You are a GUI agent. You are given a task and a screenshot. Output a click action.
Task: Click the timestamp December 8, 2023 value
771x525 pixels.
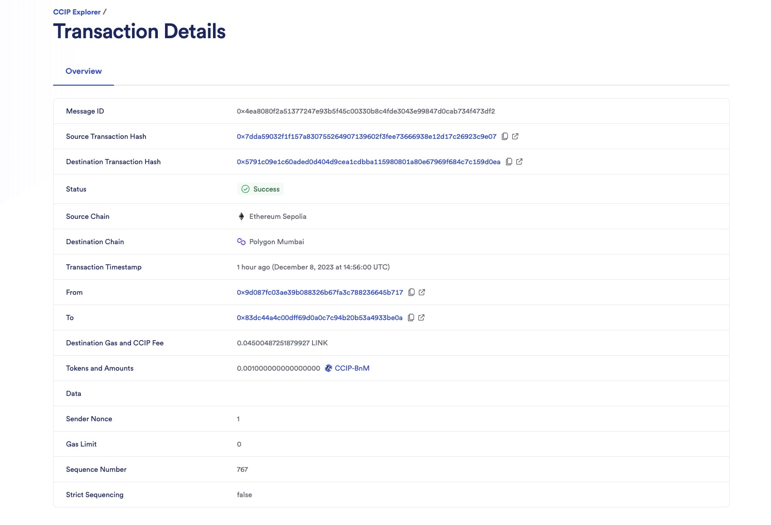(x=313, y=267)
